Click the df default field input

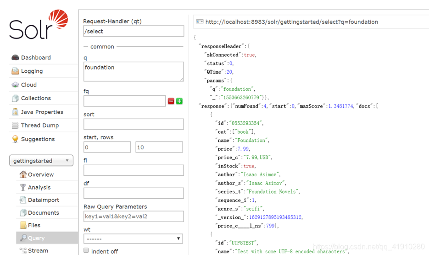click(134, 193)
